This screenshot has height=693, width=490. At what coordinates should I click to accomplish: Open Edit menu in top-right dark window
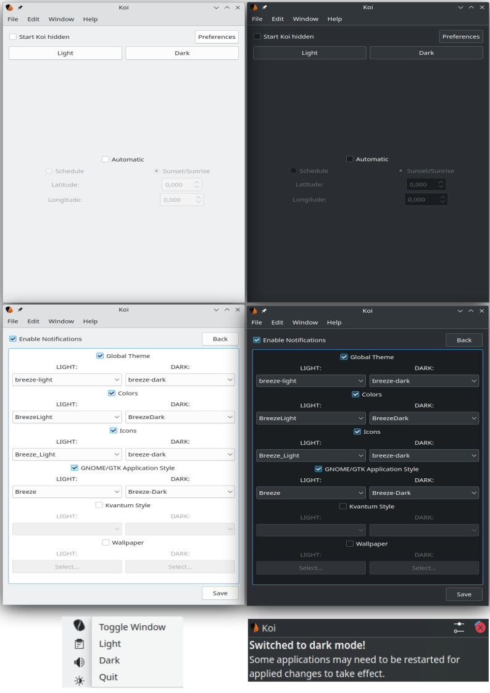pyautogui.click(x=278, y=19)
